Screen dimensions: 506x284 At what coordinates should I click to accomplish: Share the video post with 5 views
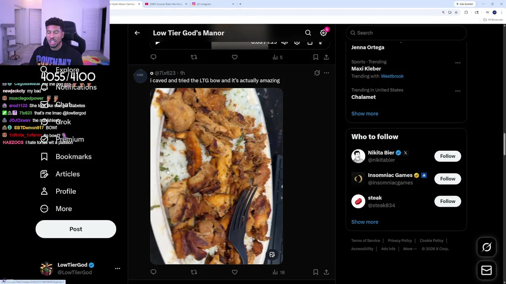[326, 57]
